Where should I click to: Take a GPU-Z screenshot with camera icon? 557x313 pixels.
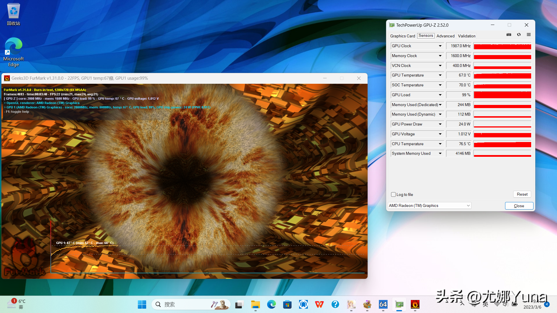(x=509, y=34)
